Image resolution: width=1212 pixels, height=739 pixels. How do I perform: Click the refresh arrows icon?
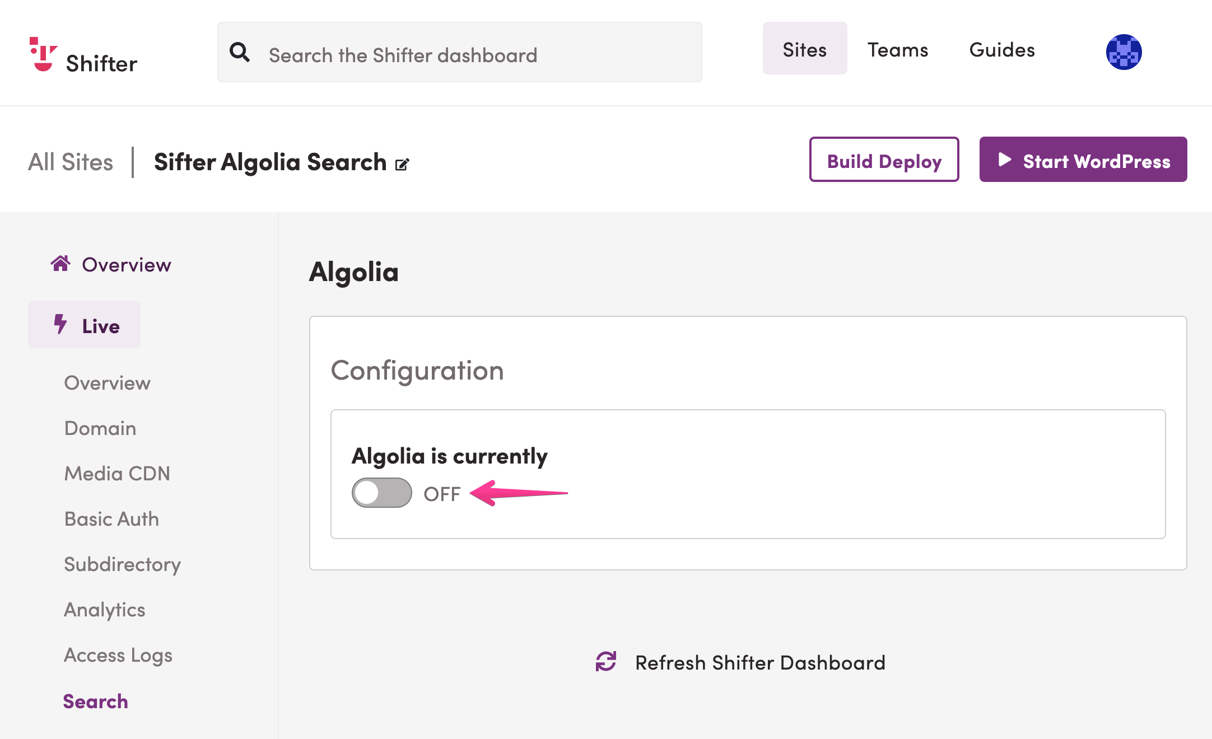click(606, 661)
